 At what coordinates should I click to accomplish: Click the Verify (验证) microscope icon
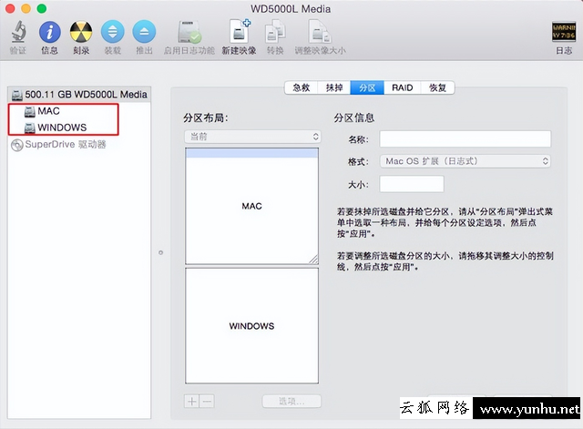point(18,32)
